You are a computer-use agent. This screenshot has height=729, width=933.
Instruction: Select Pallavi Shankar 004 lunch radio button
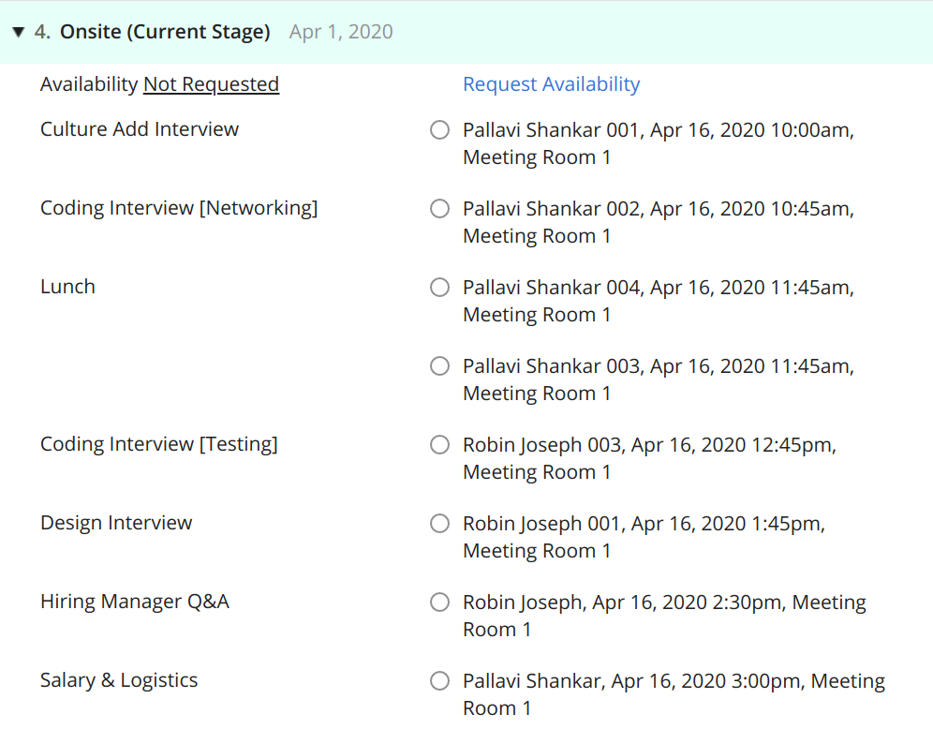pyautogui.click(x=439, y=288)
